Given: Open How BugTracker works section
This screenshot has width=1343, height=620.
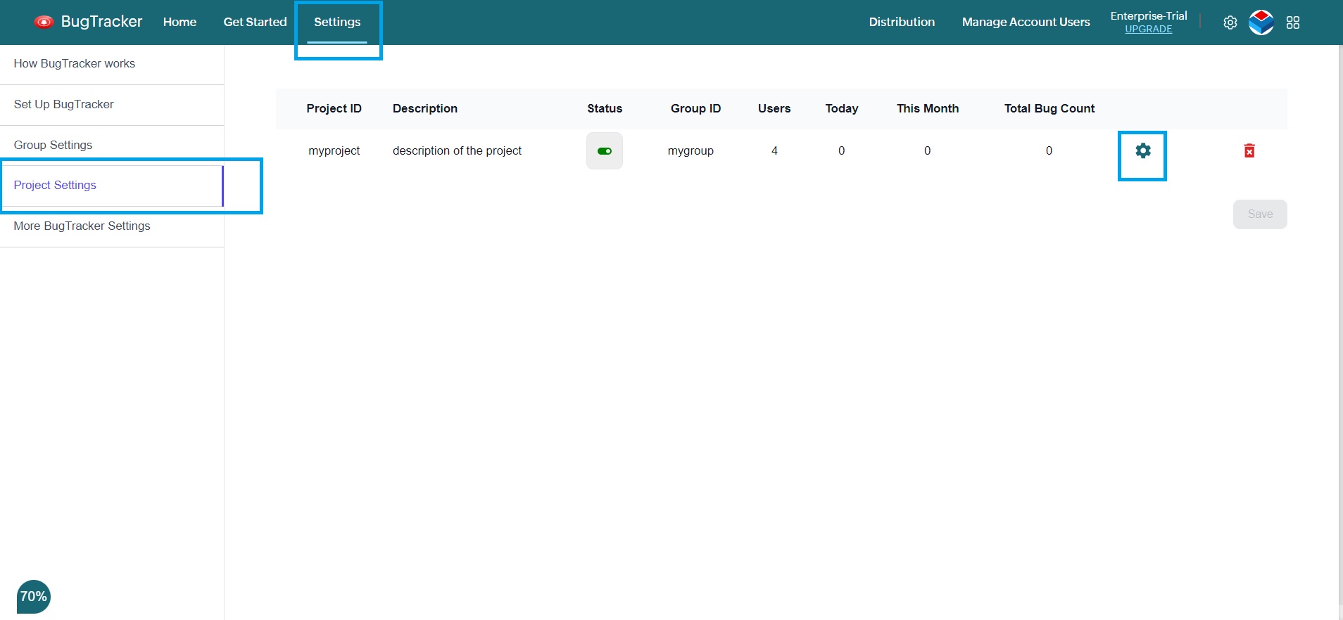Looking at the screenshot, I should [112, 64].
